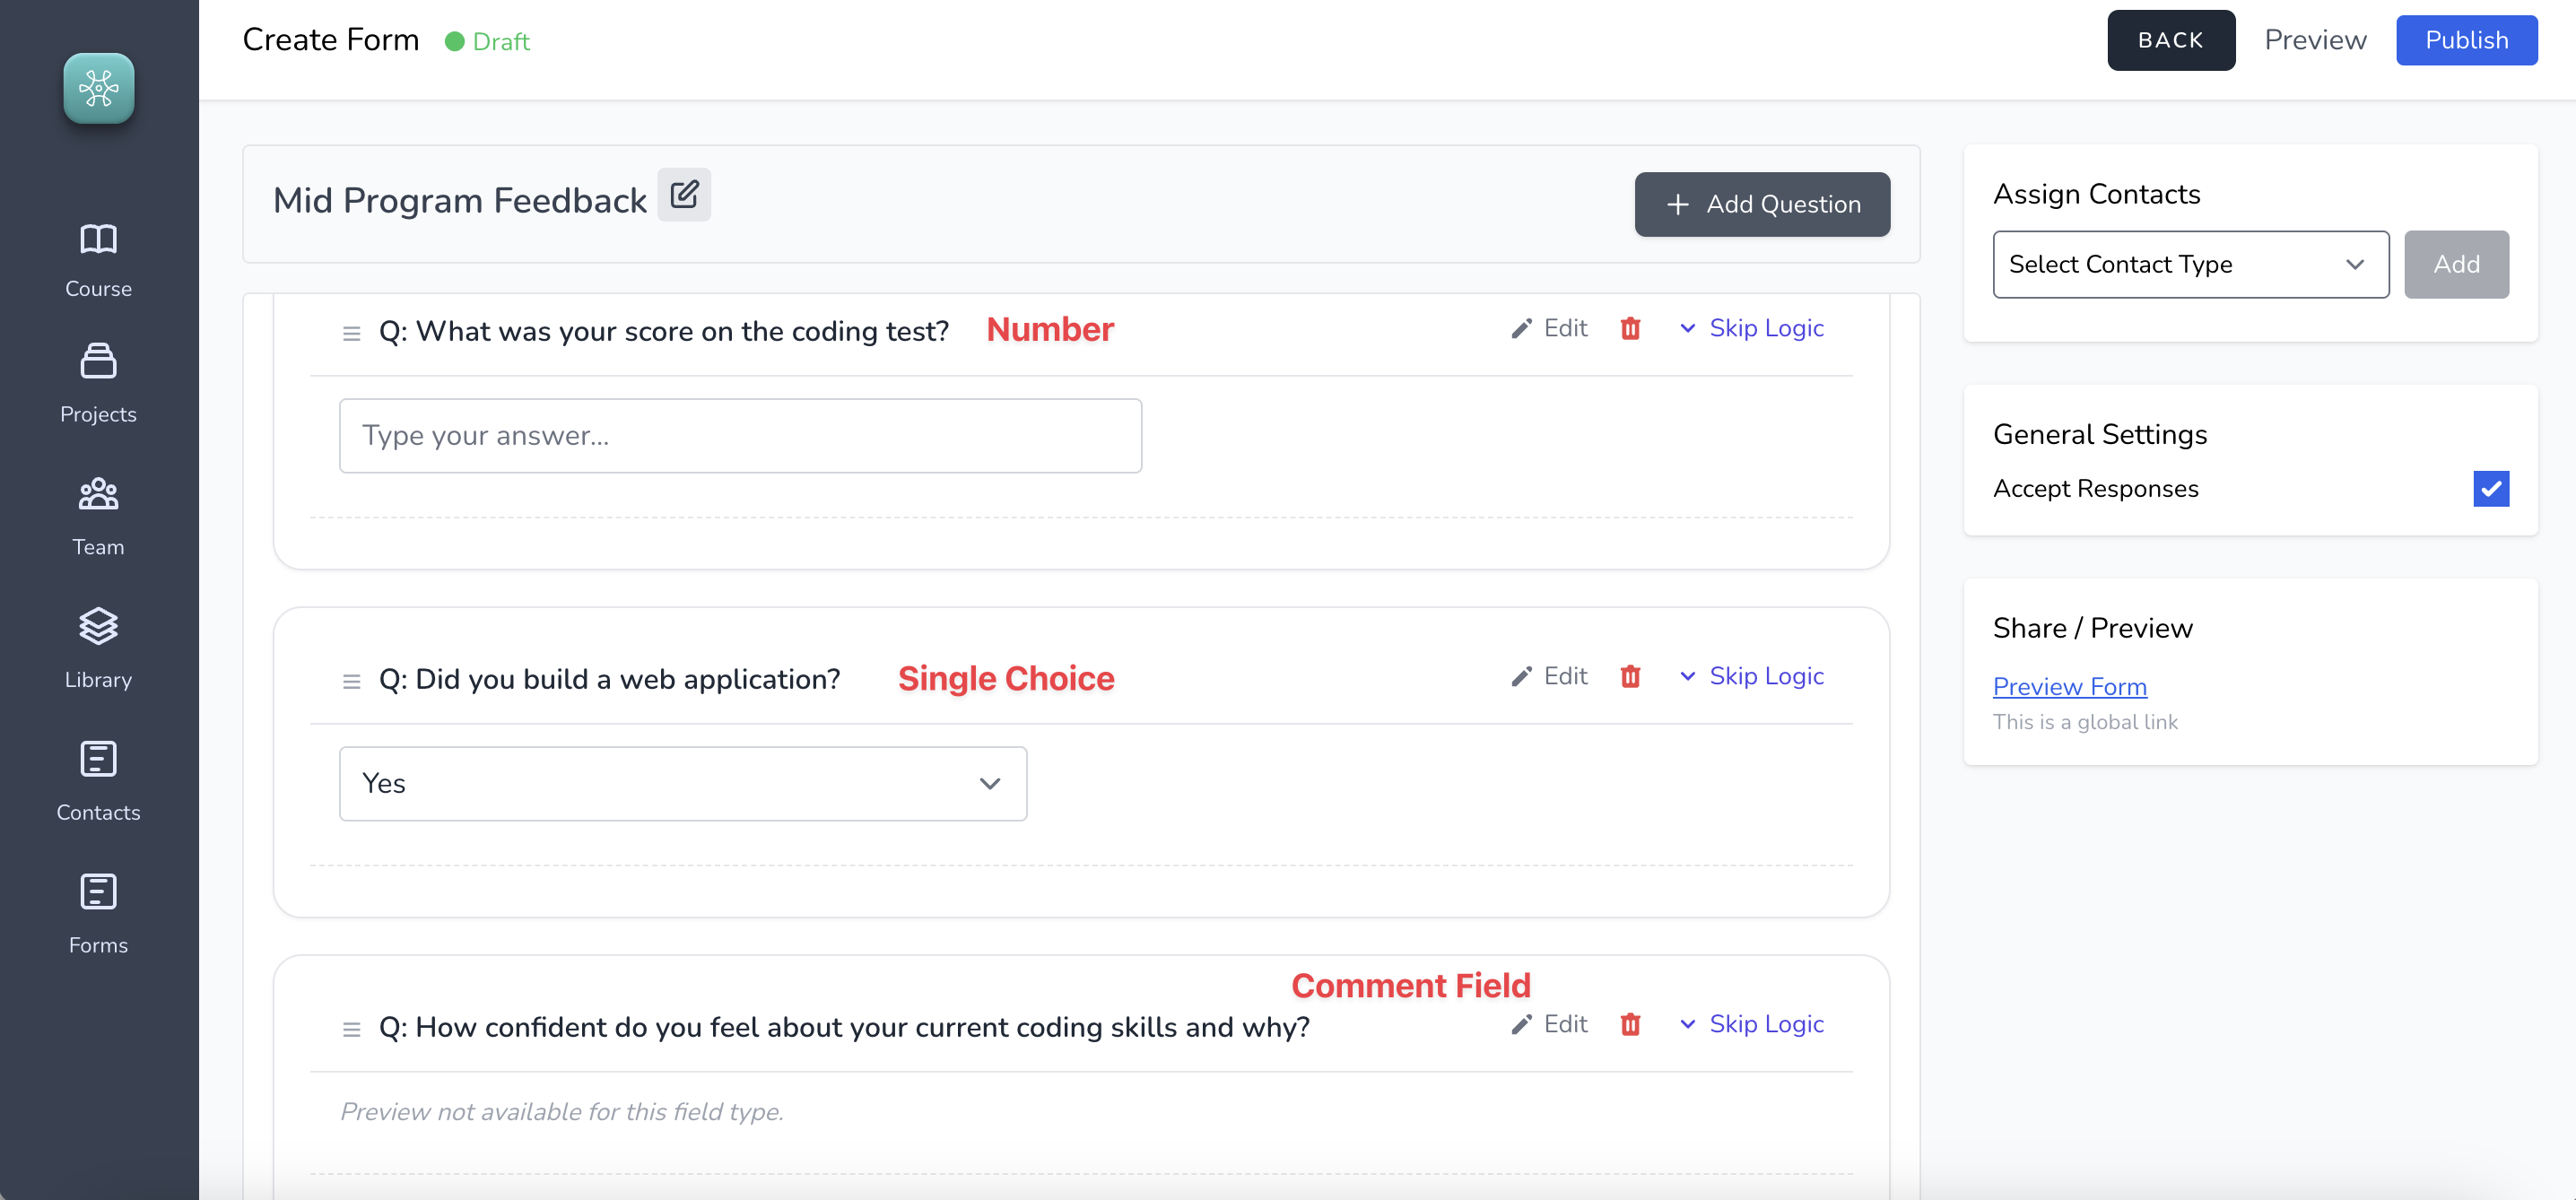Open the Preview Form link
This screenshot has height=1200, width=2576.
coord(2069,686)
